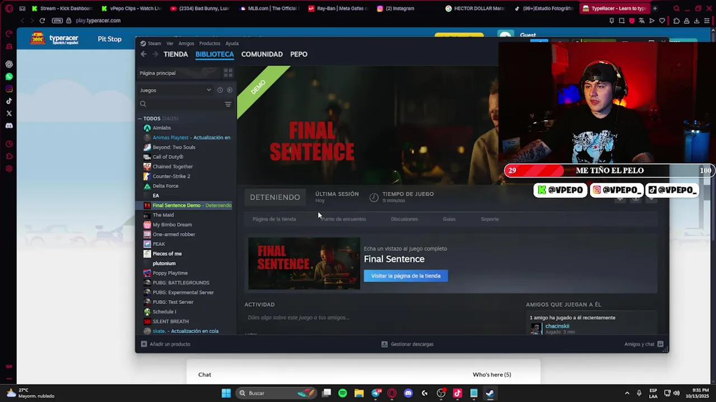Switch to the Instagram browser tab
The width and height of the screenshot is (716, 402).
click(x=399, y=8)
